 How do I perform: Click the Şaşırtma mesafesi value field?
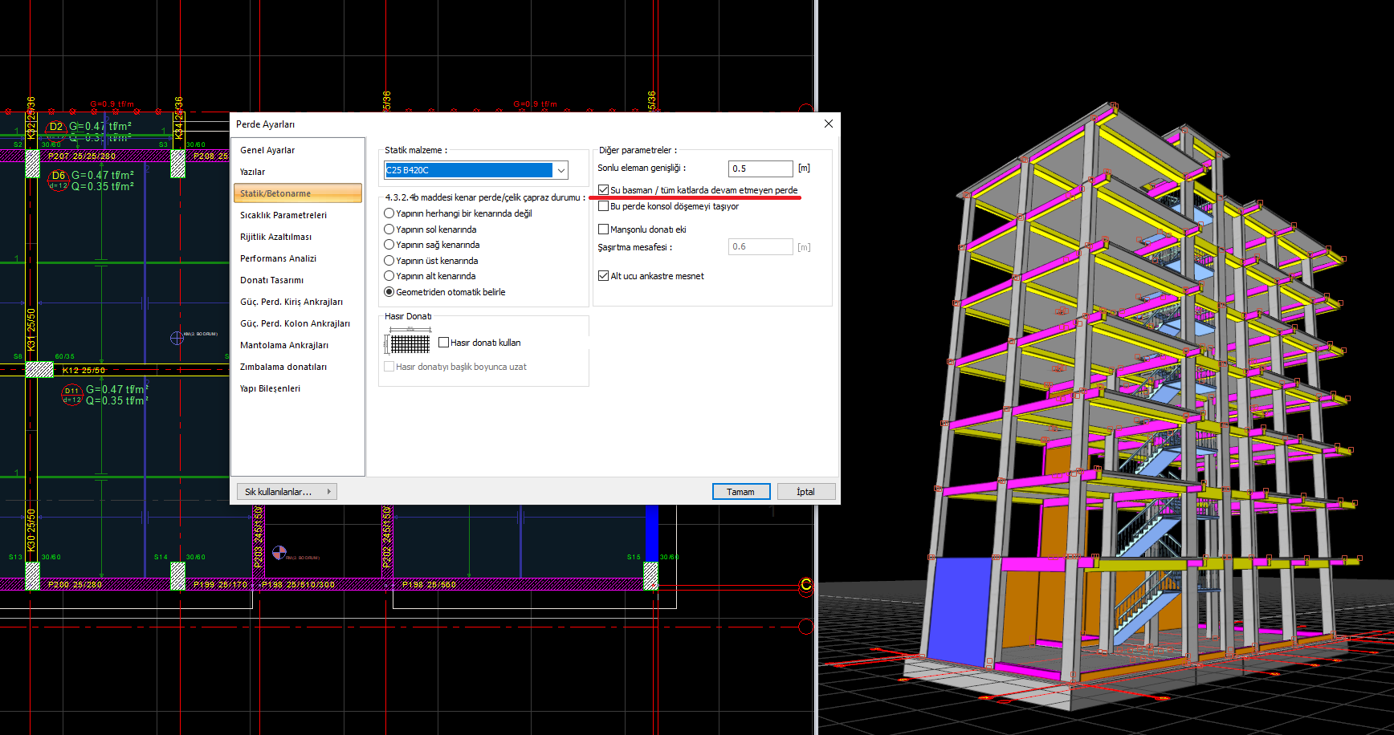click(760, 246)
